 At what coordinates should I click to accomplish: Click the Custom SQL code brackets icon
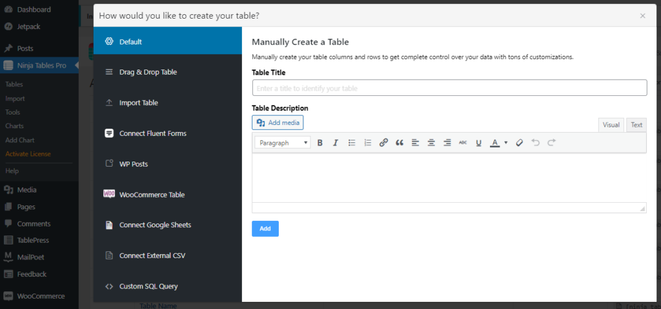tap(109, 286)
